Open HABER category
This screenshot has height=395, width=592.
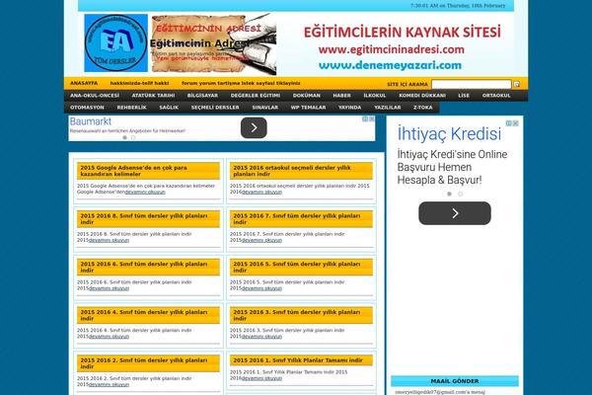pos(341,96)
